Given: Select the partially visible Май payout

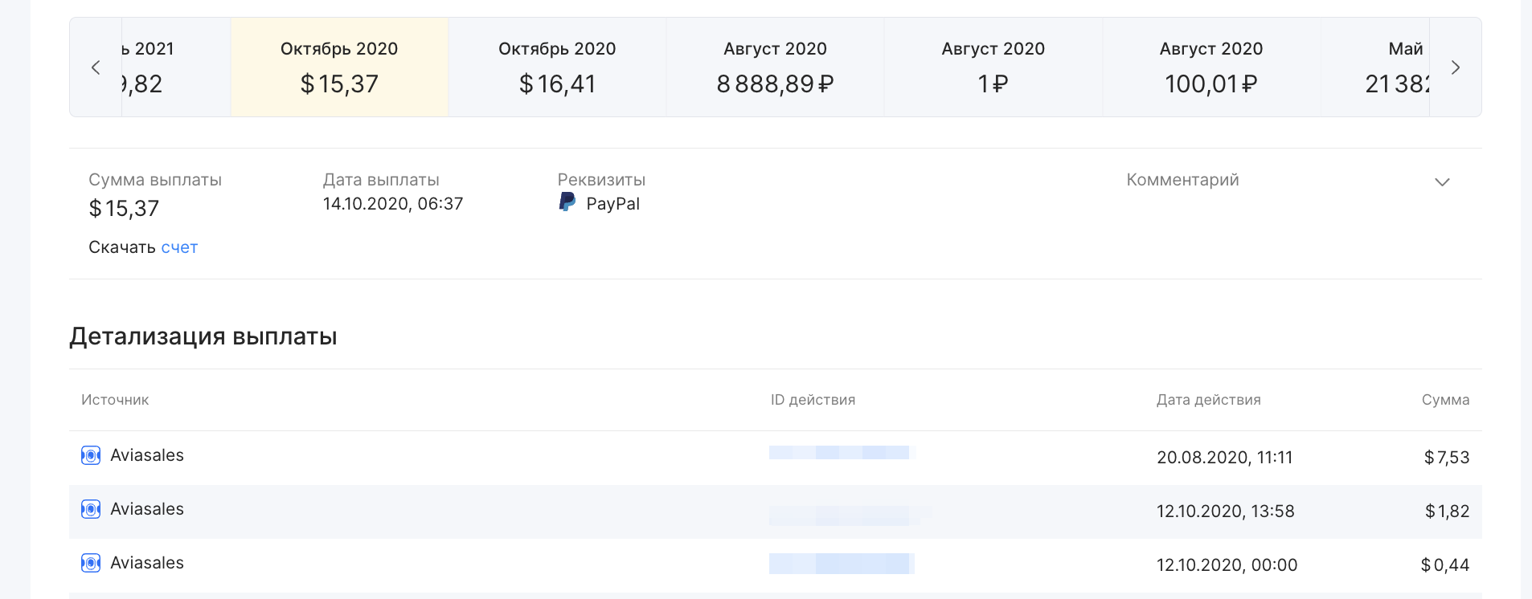Looking at the screenshot, I should point(1375,67).
